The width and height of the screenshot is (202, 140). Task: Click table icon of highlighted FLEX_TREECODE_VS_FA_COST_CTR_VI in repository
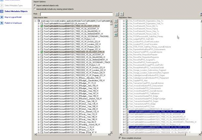(x=127, y=127)
